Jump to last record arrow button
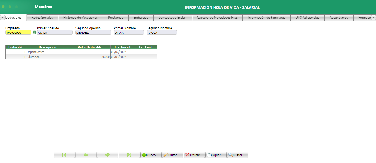 tap(129, 155)
